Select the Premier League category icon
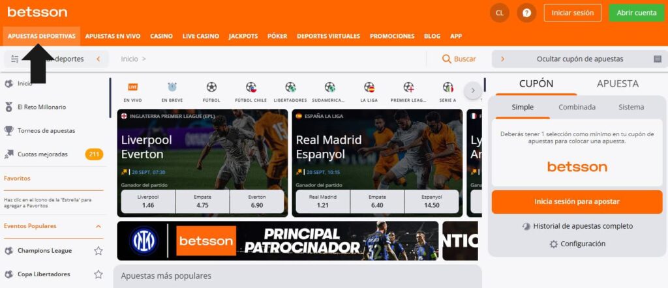Image resolution: width=668 pixels, height=288 pixels. (408, 91)
